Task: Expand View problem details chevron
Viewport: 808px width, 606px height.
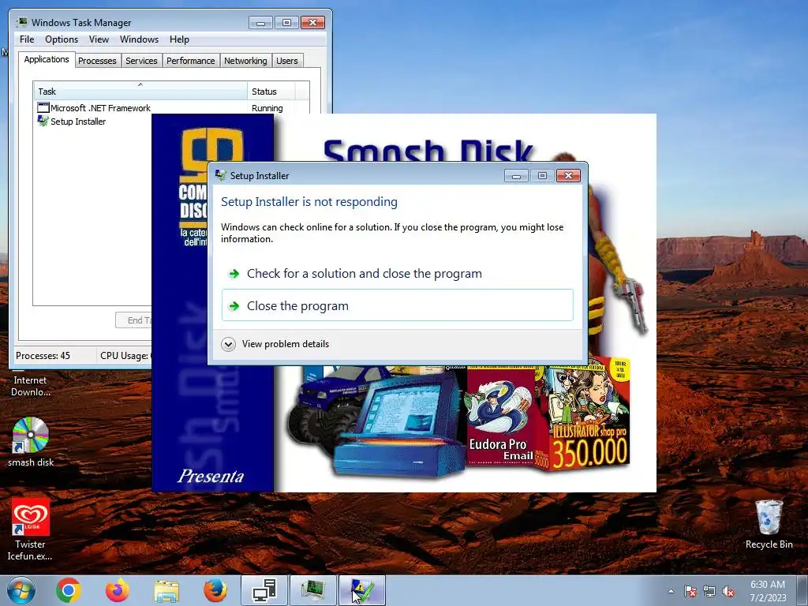Action: tap(228, 344)
